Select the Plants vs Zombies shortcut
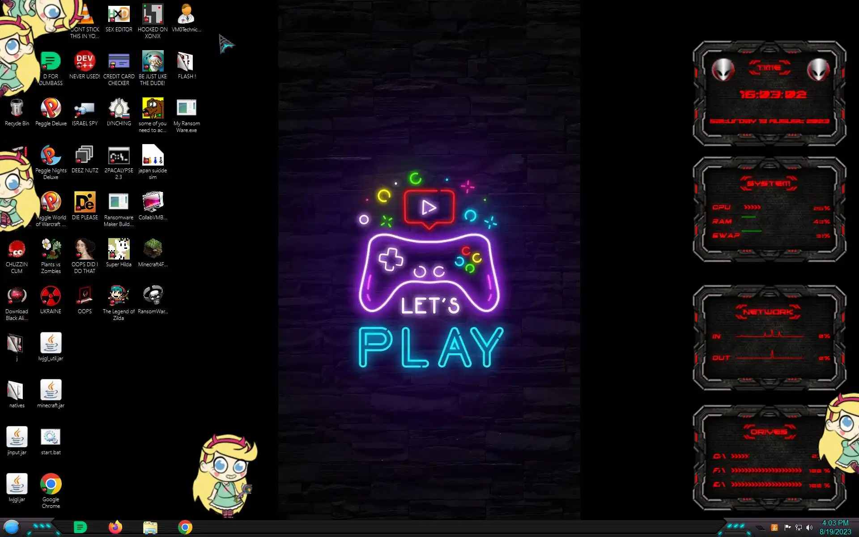The image size is (859, 537). pos(51,250)
